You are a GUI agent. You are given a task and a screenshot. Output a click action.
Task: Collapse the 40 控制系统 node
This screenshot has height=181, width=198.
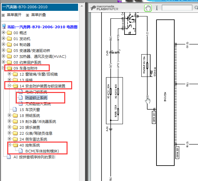[9, 145]
